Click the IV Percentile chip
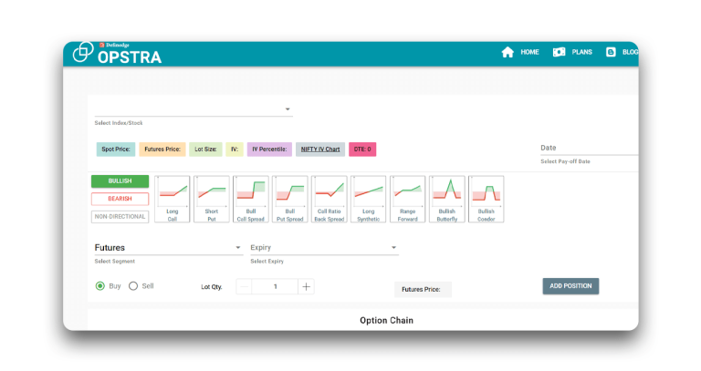Screen dimensions: 701x371 269,149
